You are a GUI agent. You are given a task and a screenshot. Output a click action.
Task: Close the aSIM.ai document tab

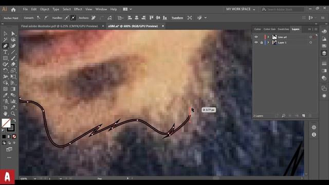[x=163, y=26]
